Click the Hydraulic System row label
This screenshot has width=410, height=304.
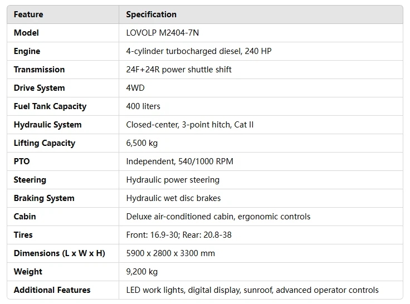tap(47, 125)
